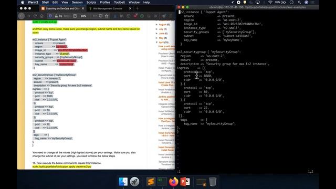Open Sublime Text from the Dock
Screen dimensions: 336x189
[x=151, y=182]
